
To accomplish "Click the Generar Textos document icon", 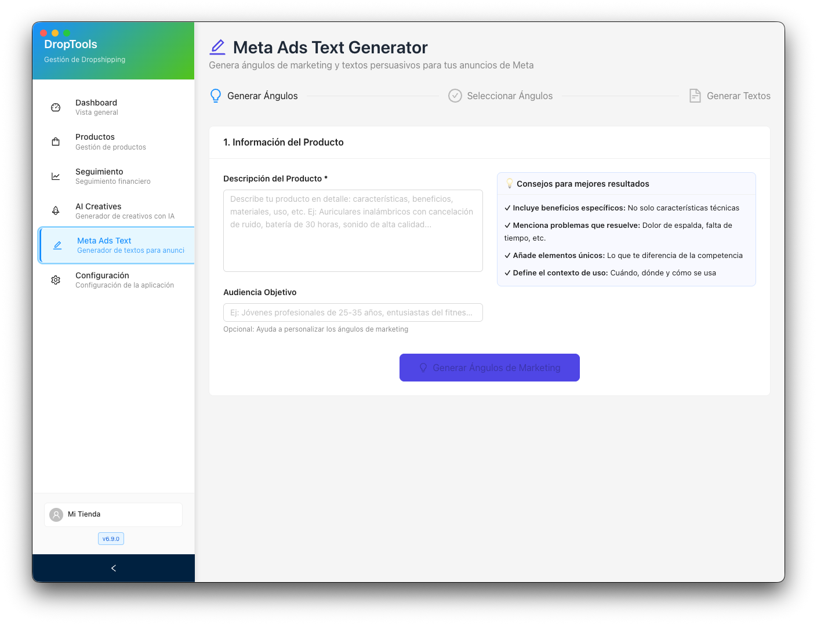I will coord(695,96).
